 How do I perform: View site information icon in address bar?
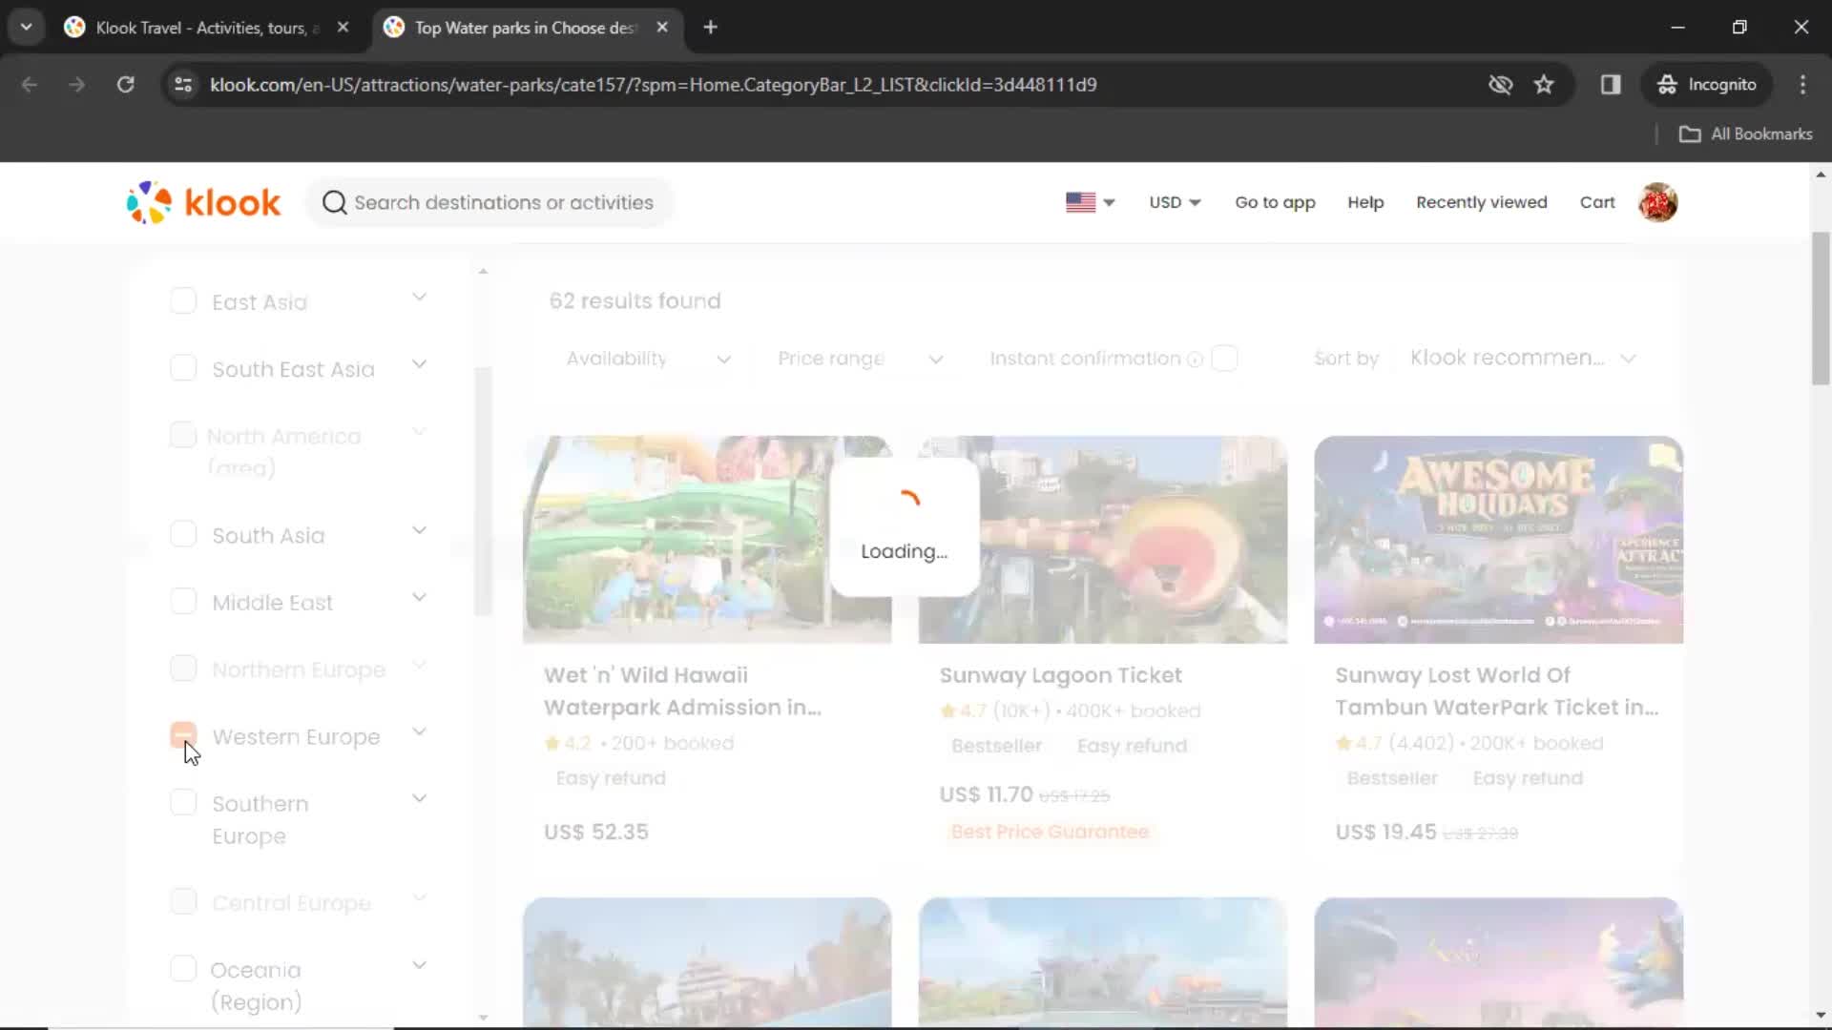coord(183,84)
